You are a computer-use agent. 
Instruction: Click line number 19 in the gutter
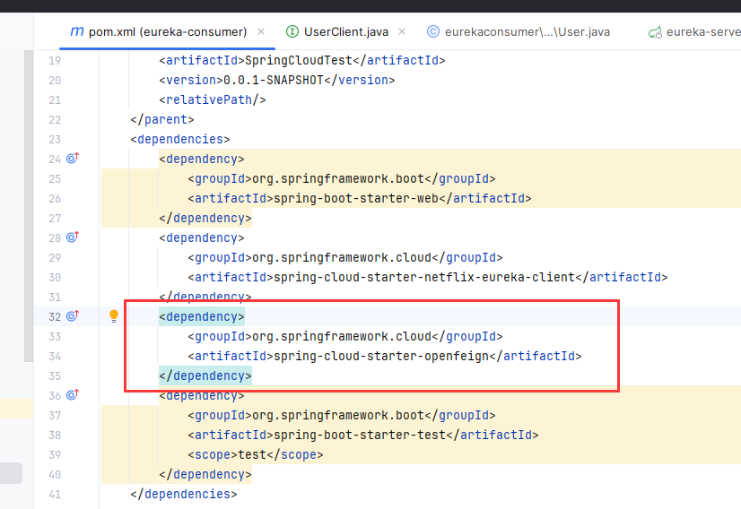pyautogui.click(x=54, y=60)
